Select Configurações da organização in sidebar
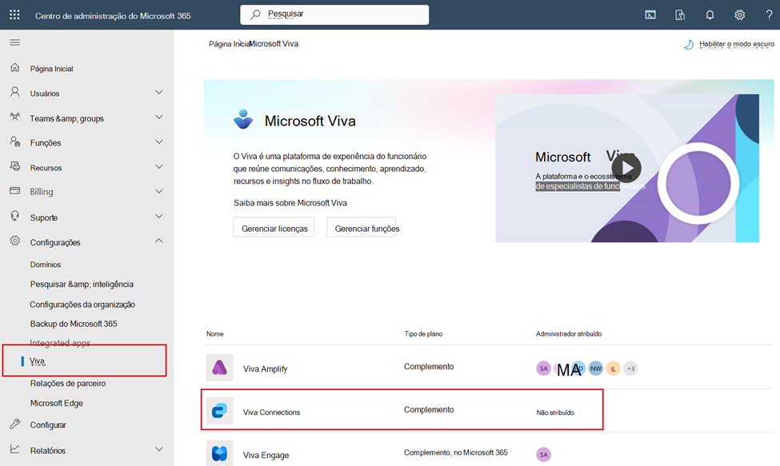 [x=82, y=305]
